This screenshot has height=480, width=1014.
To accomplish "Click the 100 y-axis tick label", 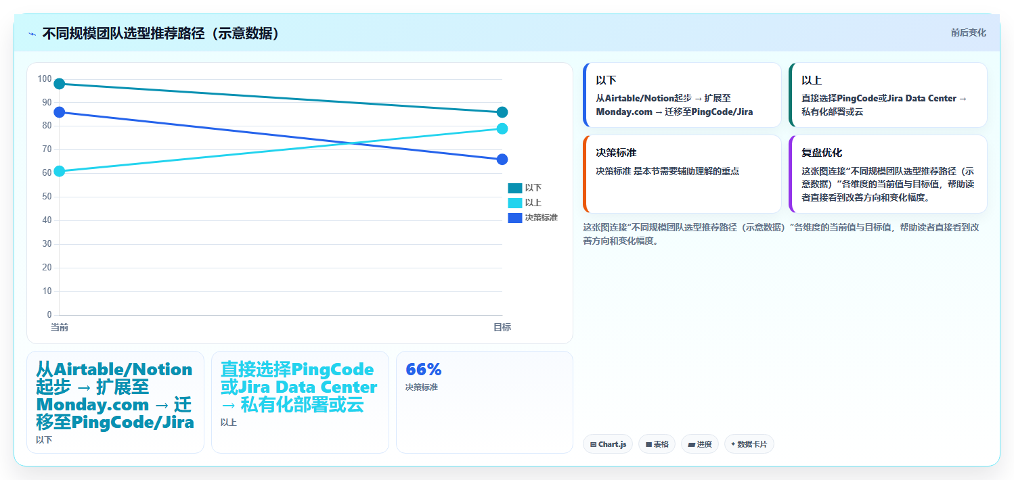I will tap(45, 79).
